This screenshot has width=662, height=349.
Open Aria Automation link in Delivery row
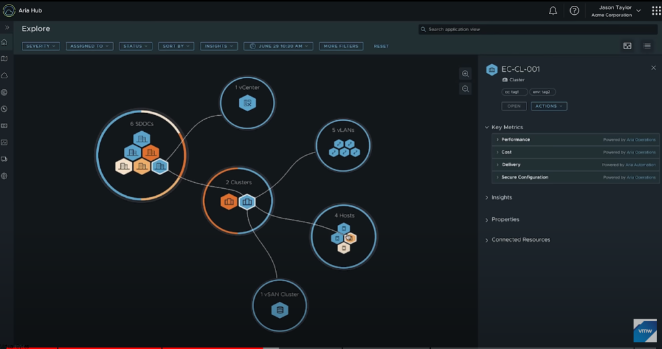(x=641, y=165)
